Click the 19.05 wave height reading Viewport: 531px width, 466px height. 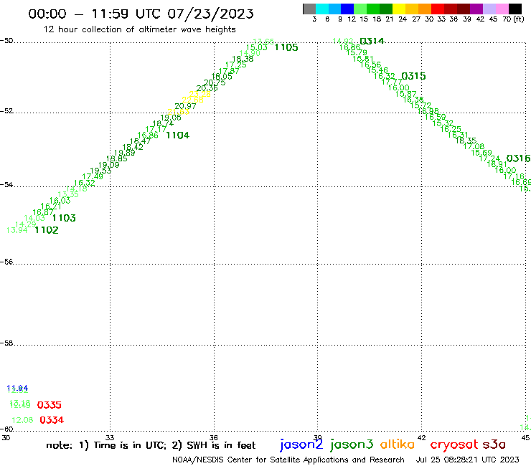click(171, 118)
